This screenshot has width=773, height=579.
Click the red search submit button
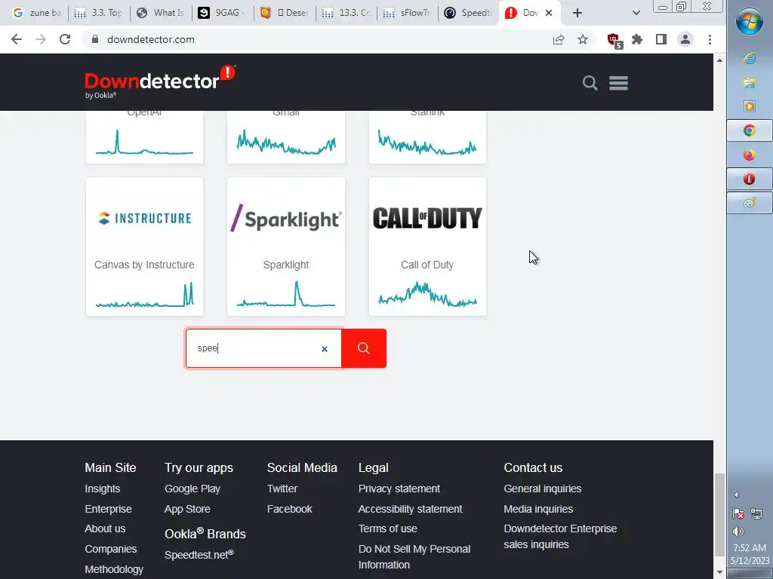364,348
